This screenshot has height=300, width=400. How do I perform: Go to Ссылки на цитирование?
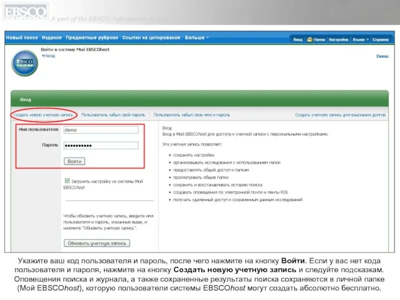pyautogui.click(x=151, y=37)
